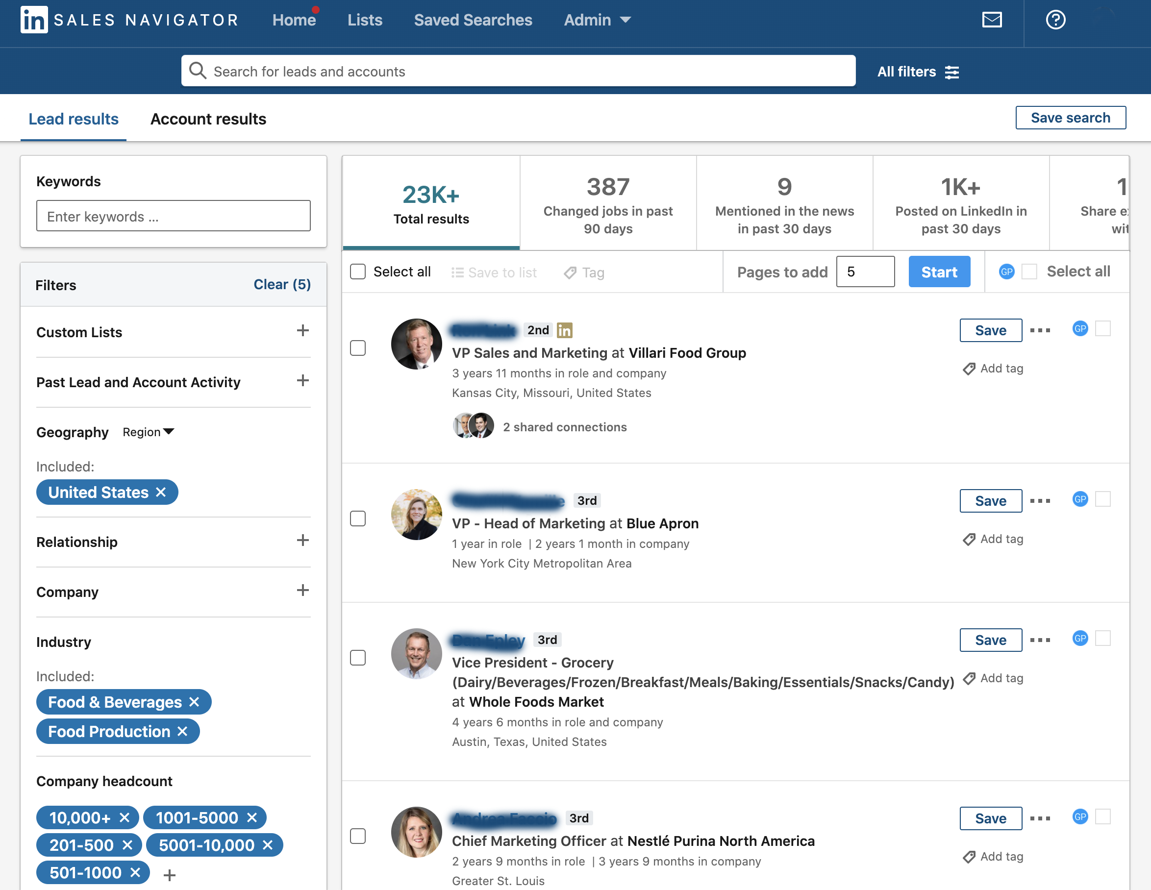Add tag to Whole Foods Market lead
Image resolution: width=1151 pixels, height=890 pixels.
993,678
